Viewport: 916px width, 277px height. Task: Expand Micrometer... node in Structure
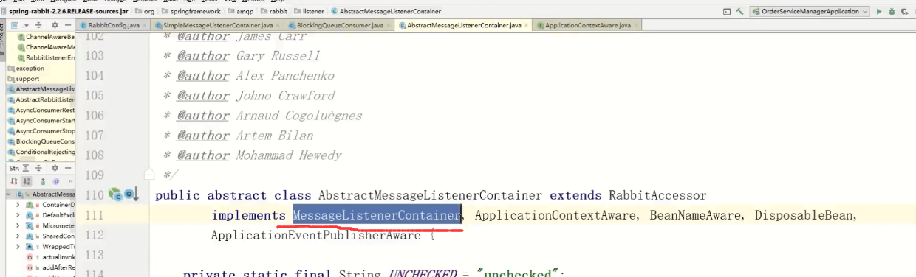point(18,225)
